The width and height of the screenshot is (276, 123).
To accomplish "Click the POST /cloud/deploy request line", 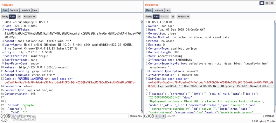I will 26,22.
